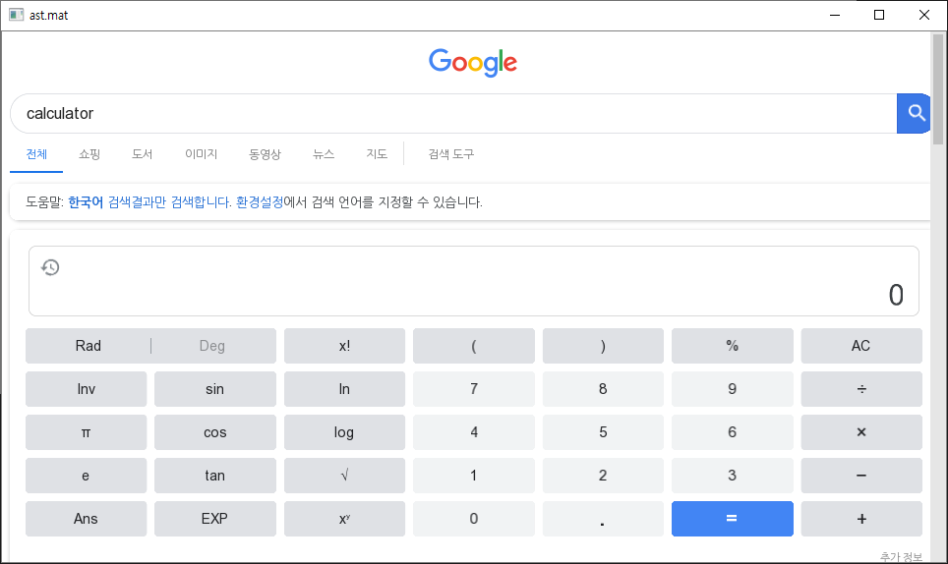This screenshot has height=564, width=948.
Task: Clear the calculator with AC
Action: click(x=861, y=346)
